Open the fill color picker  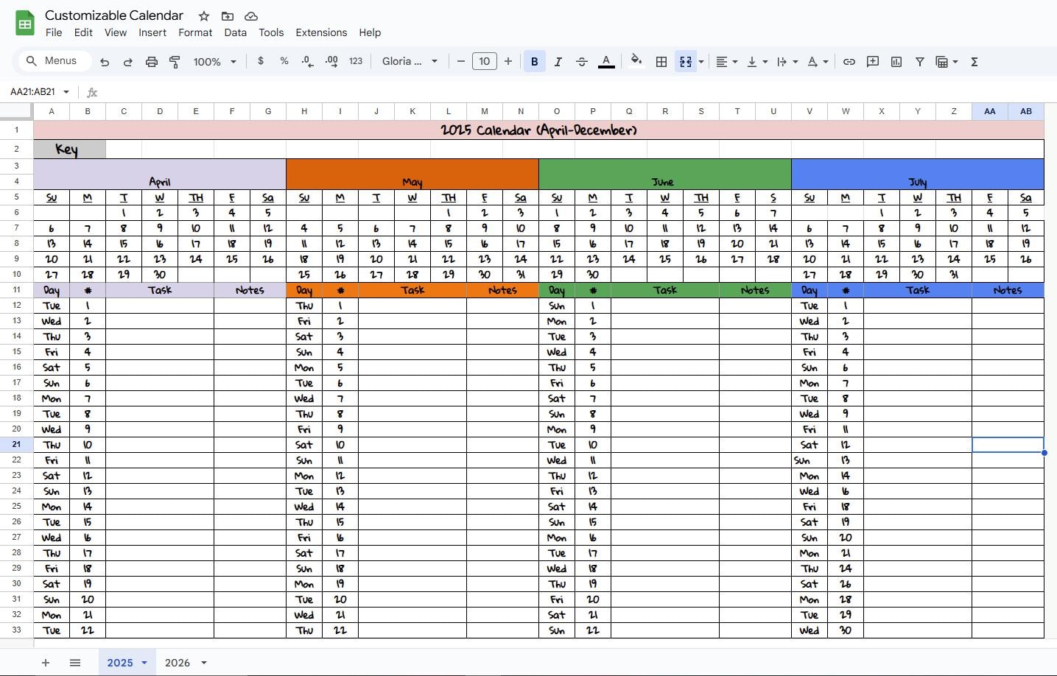click(636, 62)
